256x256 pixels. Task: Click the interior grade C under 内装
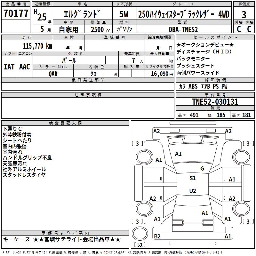point(249,29)
